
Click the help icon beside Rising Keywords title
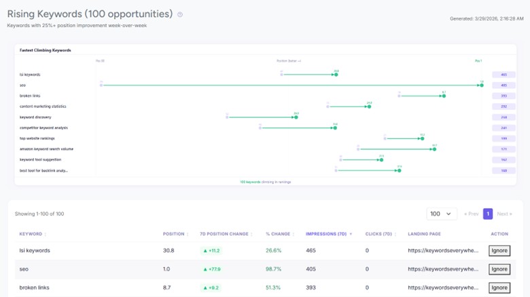click(x=180, y=14)
